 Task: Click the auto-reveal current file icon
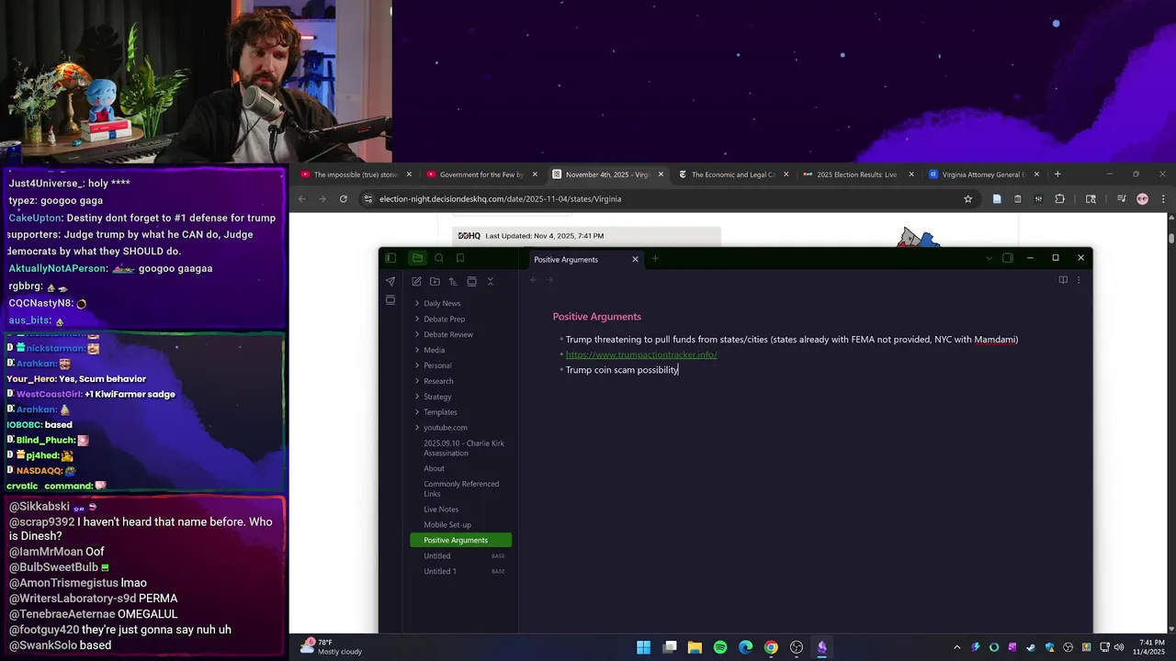(x=471, y=282)
